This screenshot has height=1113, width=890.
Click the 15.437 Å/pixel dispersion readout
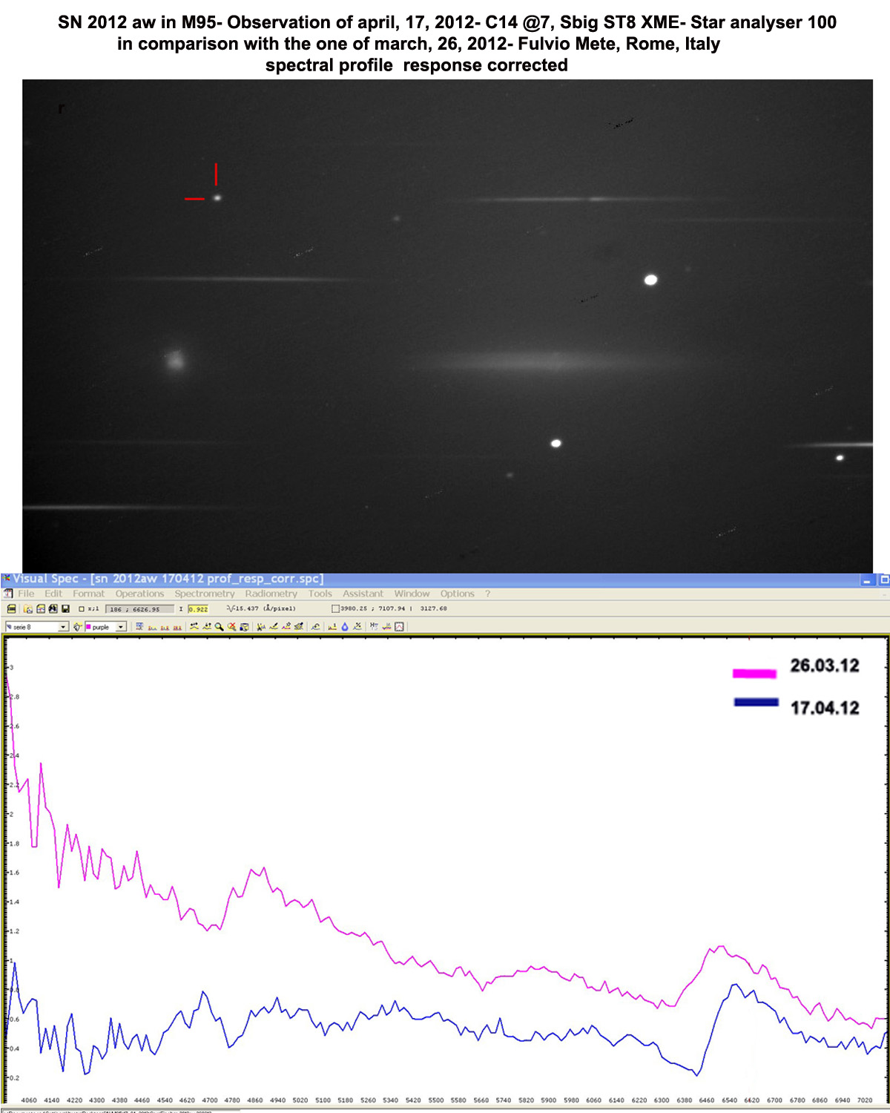(x=261, y=608)
